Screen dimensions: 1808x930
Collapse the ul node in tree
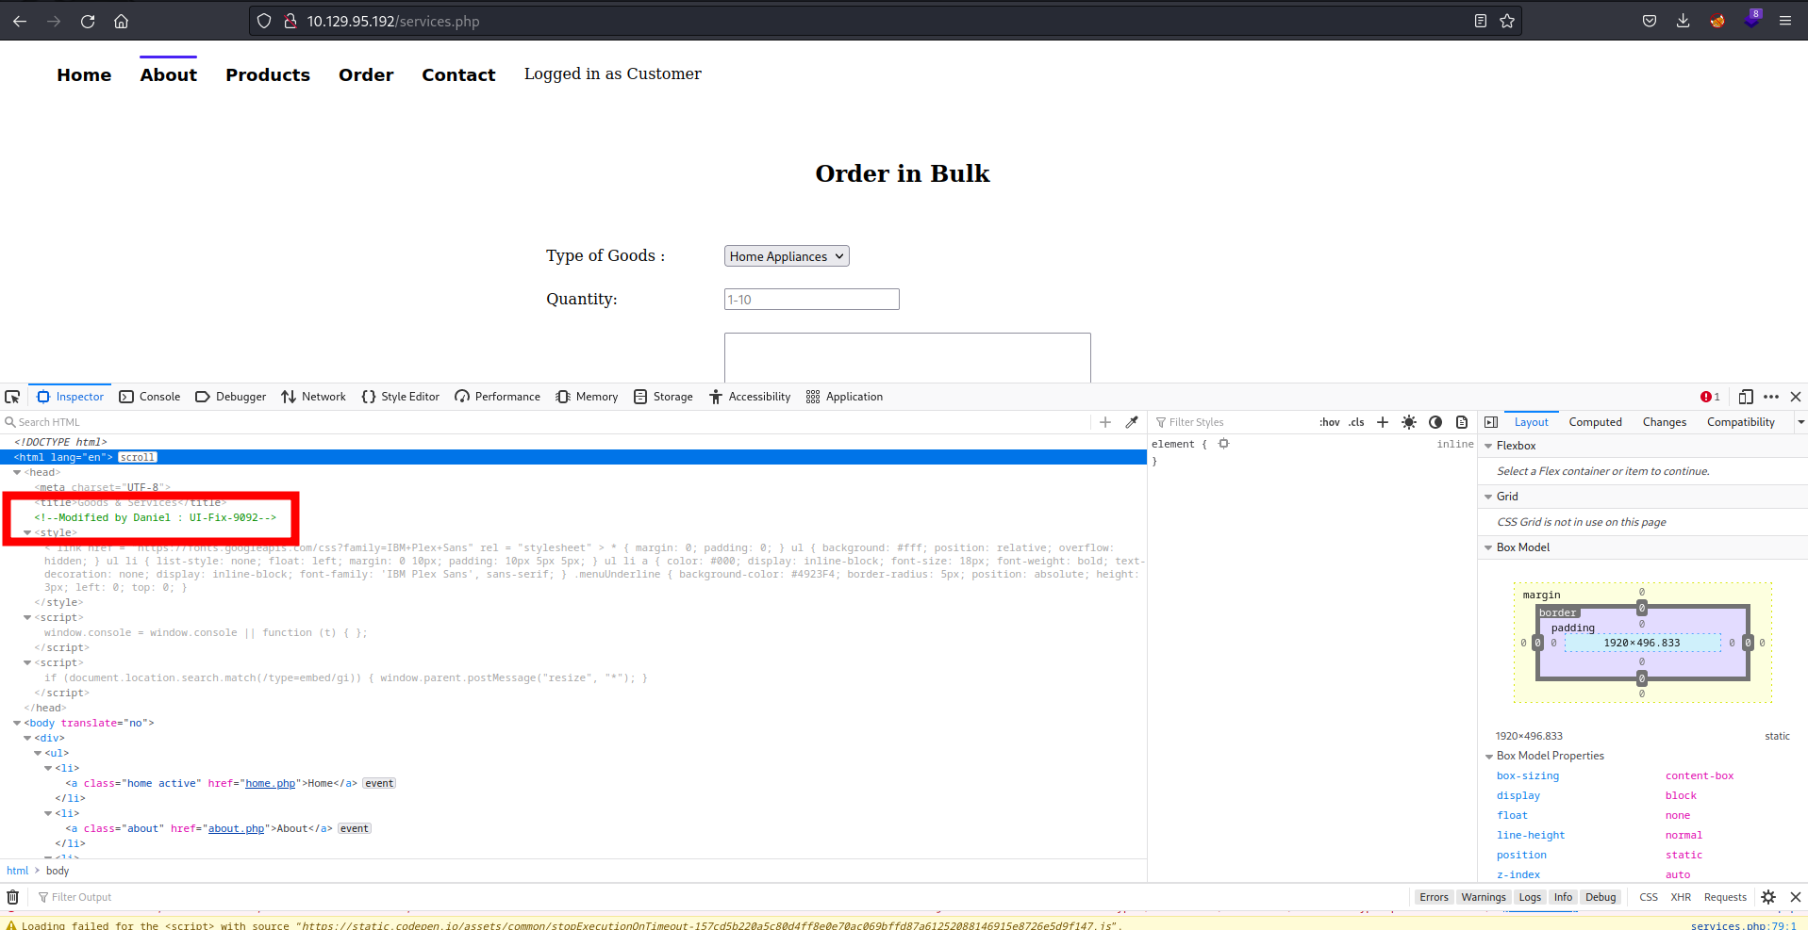point(38,753)
